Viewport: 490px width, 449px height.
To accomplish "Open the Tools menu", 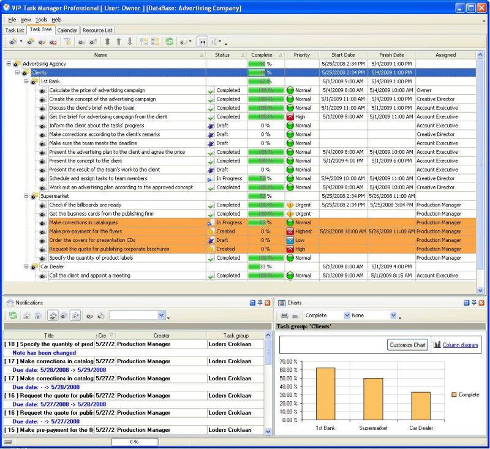I will tap(40, 20).
